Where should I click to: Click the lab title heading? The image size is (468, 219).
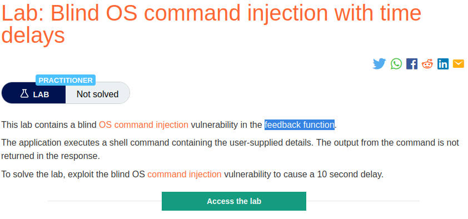pyautogui.click(x=211, y=24)
